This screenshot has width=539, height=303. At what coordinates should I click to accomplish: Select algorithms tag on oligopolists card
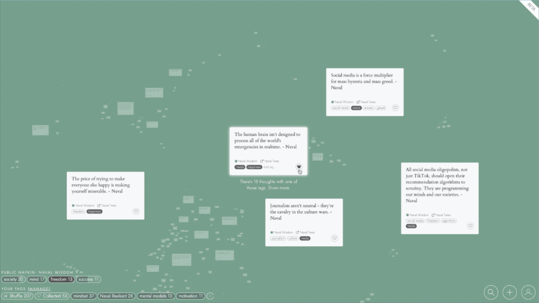(x=449, y=221)
